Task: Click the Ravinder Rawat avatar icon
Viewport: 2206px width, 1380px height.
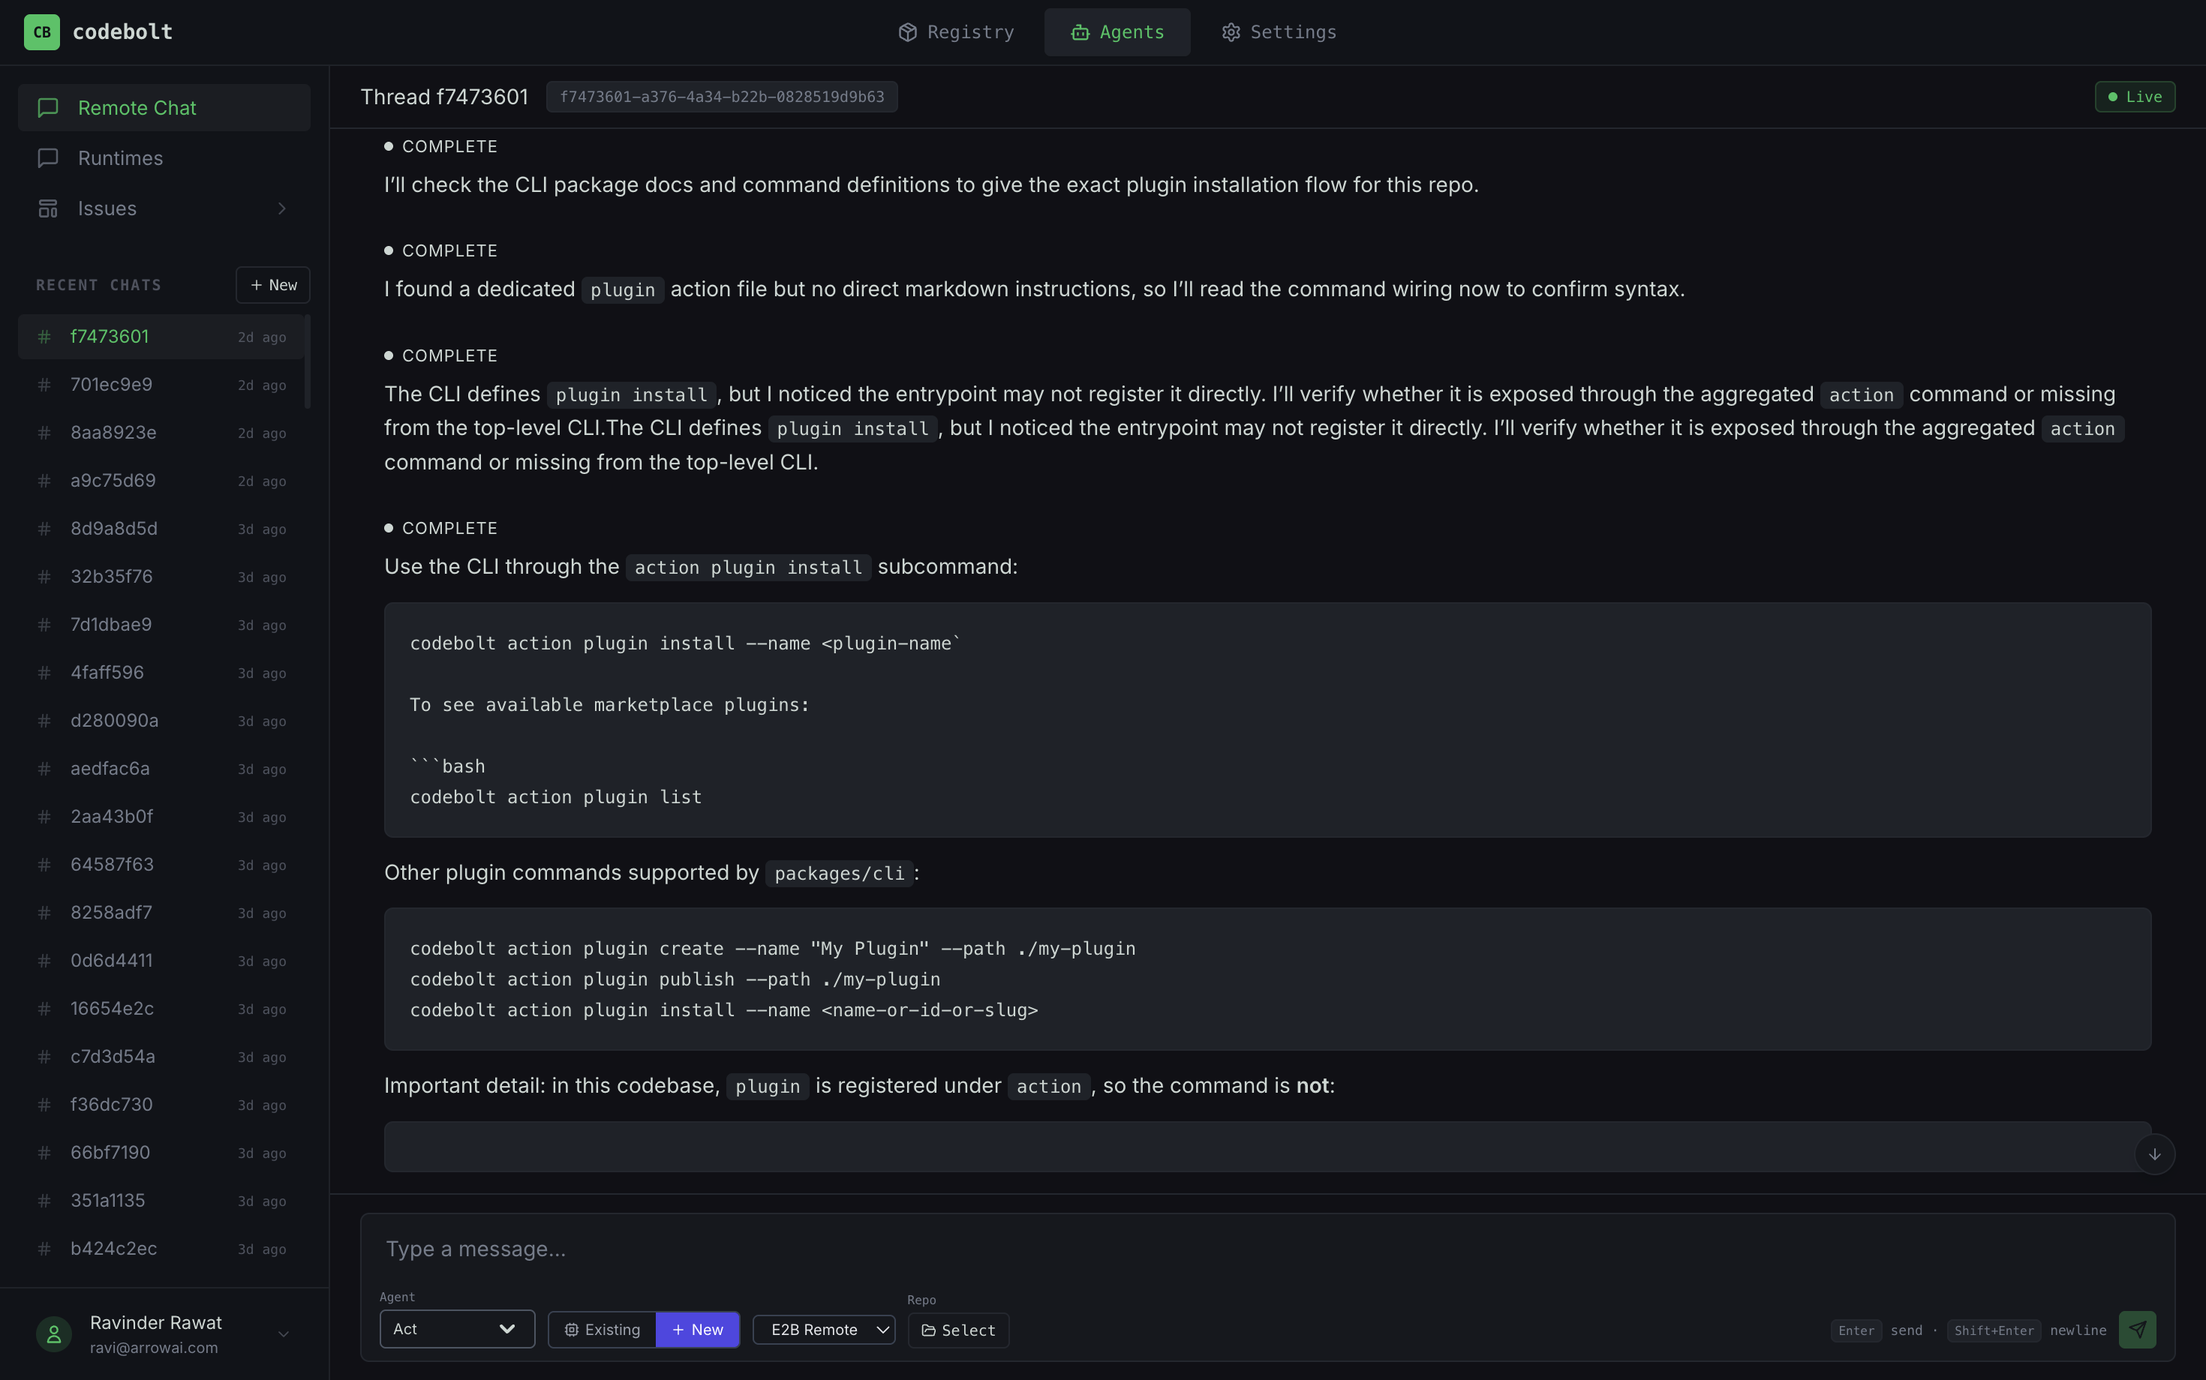Action: point(54,1333)
